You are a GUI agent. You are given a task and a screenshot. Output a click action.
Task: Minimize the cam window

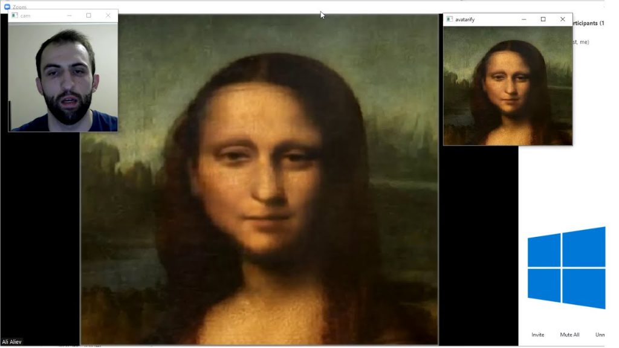(x=70, y=15)
